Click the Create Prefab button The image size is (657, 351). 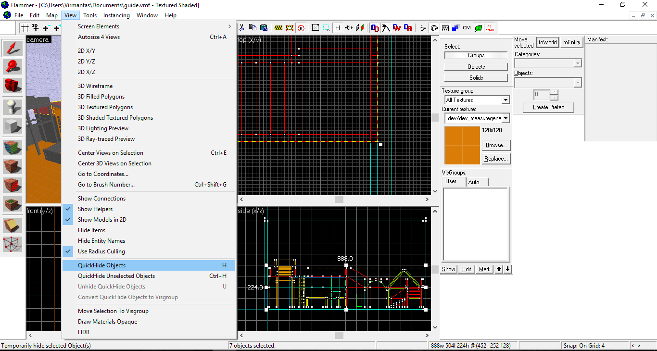tap(548, 107)
